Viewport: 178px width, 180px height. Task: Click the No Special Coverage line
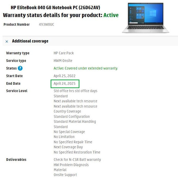tap(69, 132)
